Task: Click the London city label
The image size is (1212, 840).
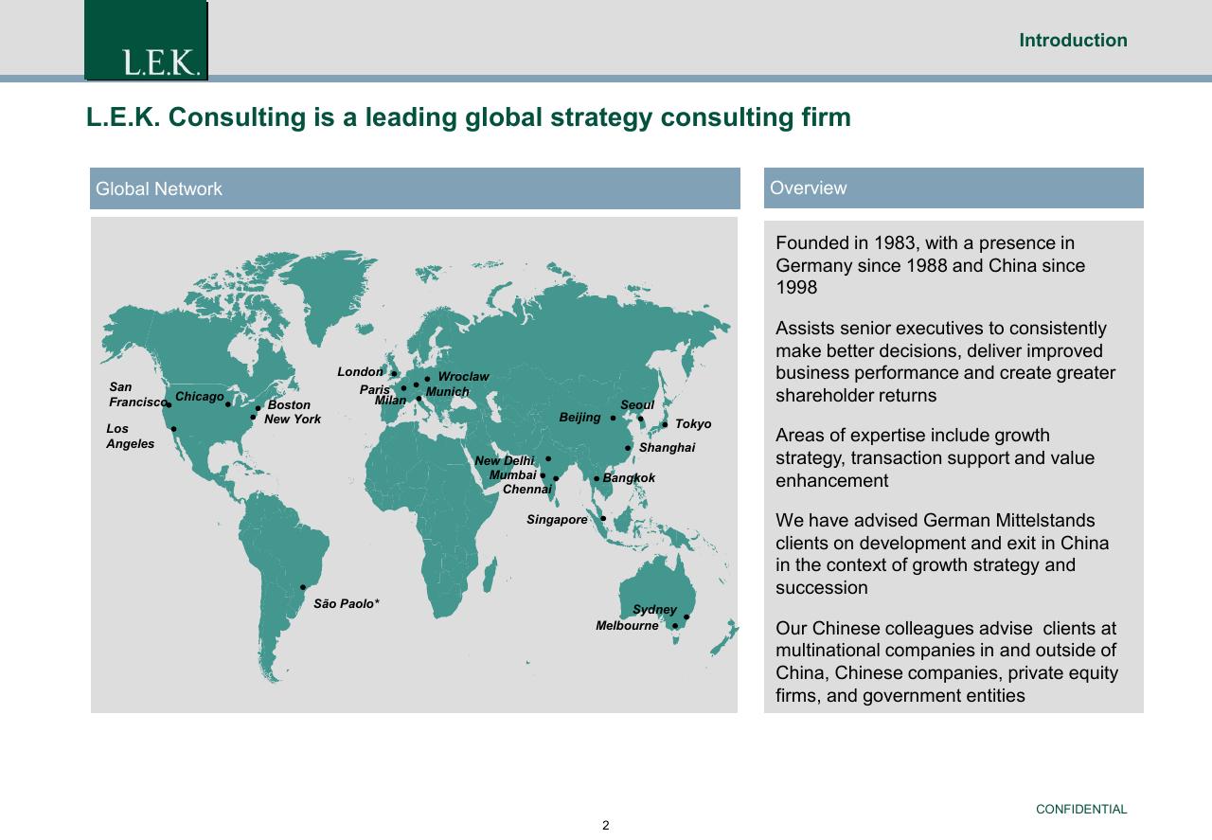Action: pyautogui.click(x=360, y=372)
